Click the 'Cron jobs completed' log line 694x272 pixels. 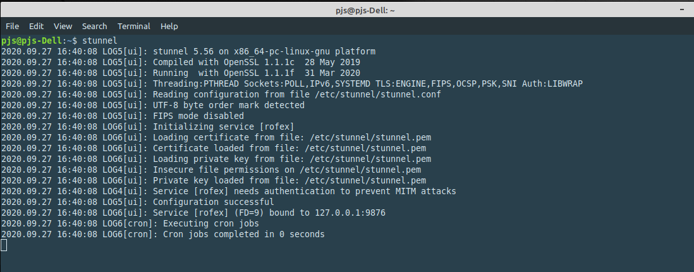point(163,234)
